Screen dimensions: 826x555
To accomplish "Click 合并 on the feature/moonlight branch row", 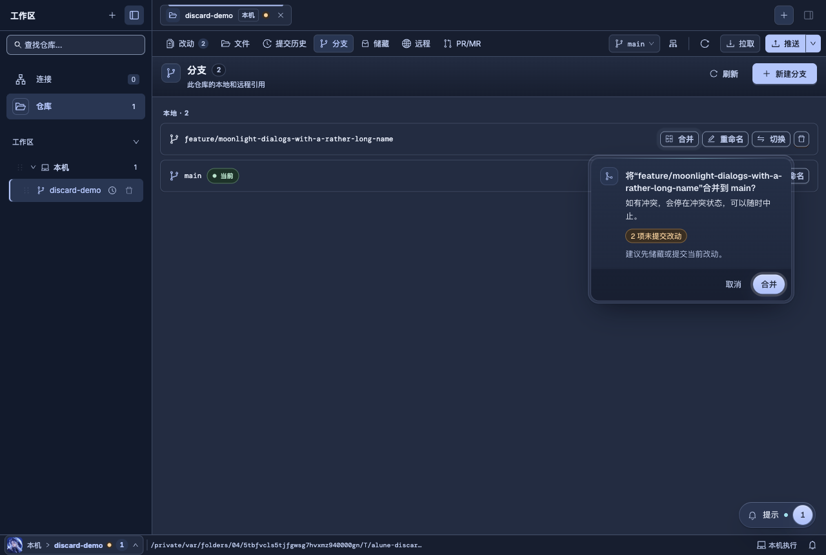I will [680, 139].
